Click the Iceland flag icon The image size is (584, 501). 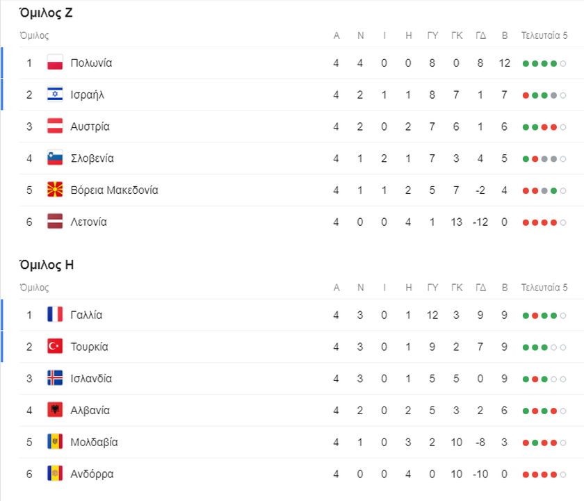(x=55, y=379)
